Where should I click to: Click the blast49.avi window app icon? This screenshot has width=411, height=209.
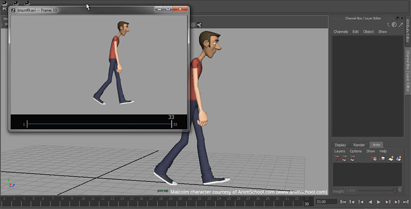click(13, 10)
